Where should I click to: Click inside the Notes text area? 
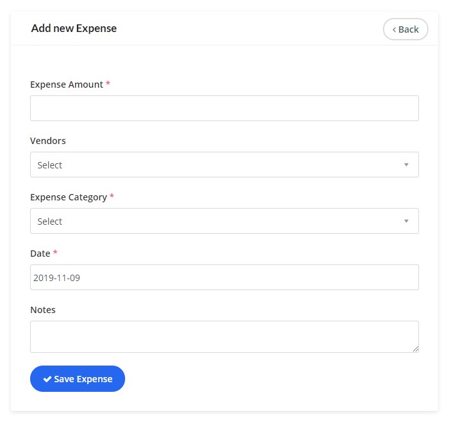click(x=224, y=336)
